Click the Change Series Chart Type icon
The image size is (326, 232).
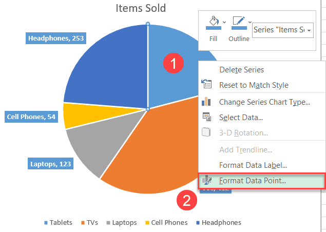[207, 102]
